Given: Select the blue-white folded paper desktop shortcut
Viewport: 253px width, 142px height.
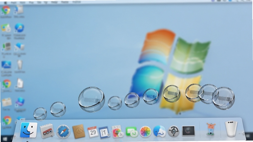Looking at the screenshot, I should 19,47.
